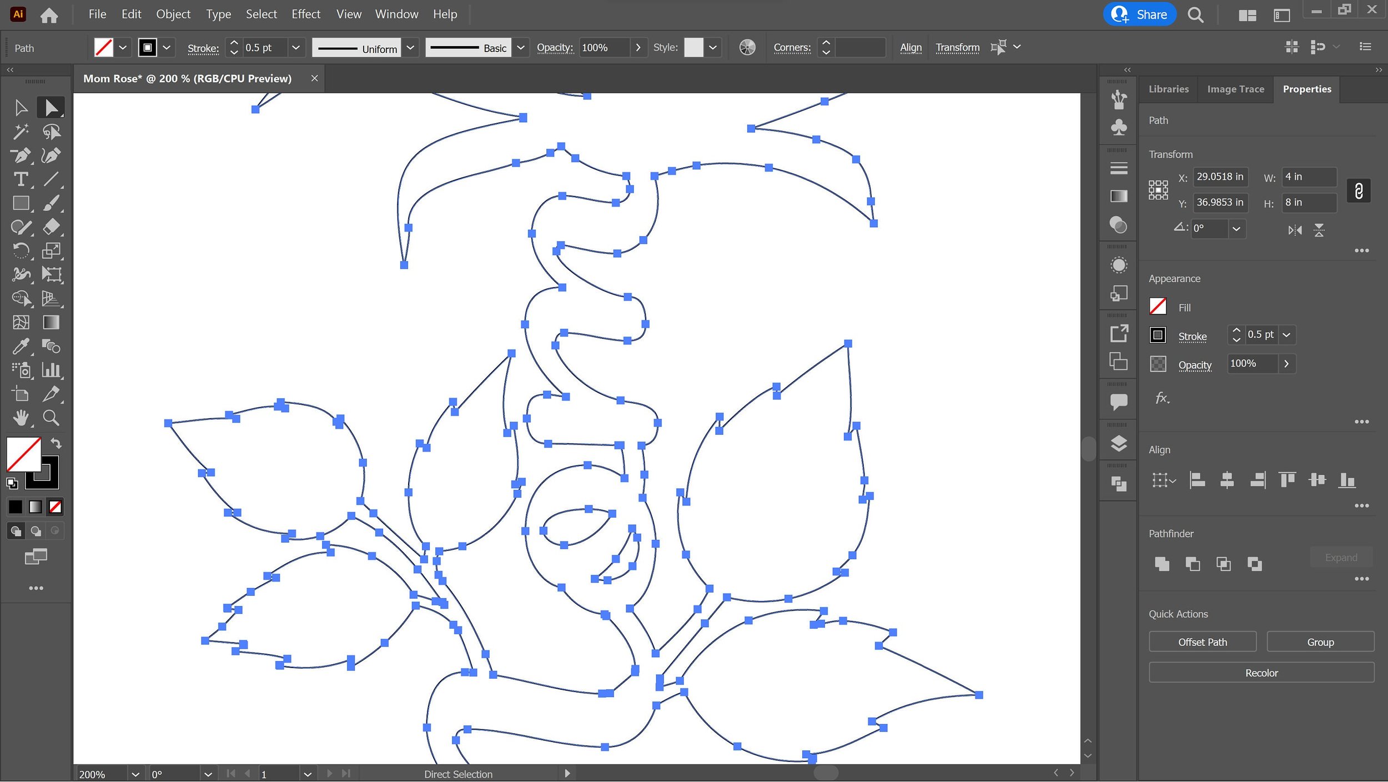1388x782 pixels.
Task: Open the Effect menu
Action: [306, 14]
